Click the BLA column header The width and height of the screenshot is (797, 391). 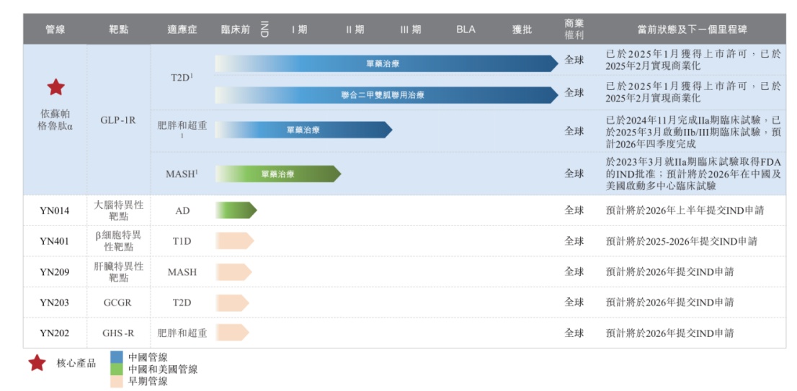[466, 30]
